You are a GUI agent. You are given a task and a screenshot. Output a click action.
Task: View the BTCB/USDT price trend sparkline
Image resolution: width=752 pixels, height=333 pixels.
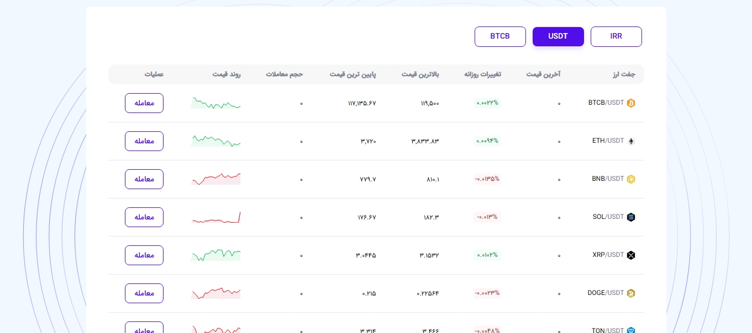click(216, 103)
